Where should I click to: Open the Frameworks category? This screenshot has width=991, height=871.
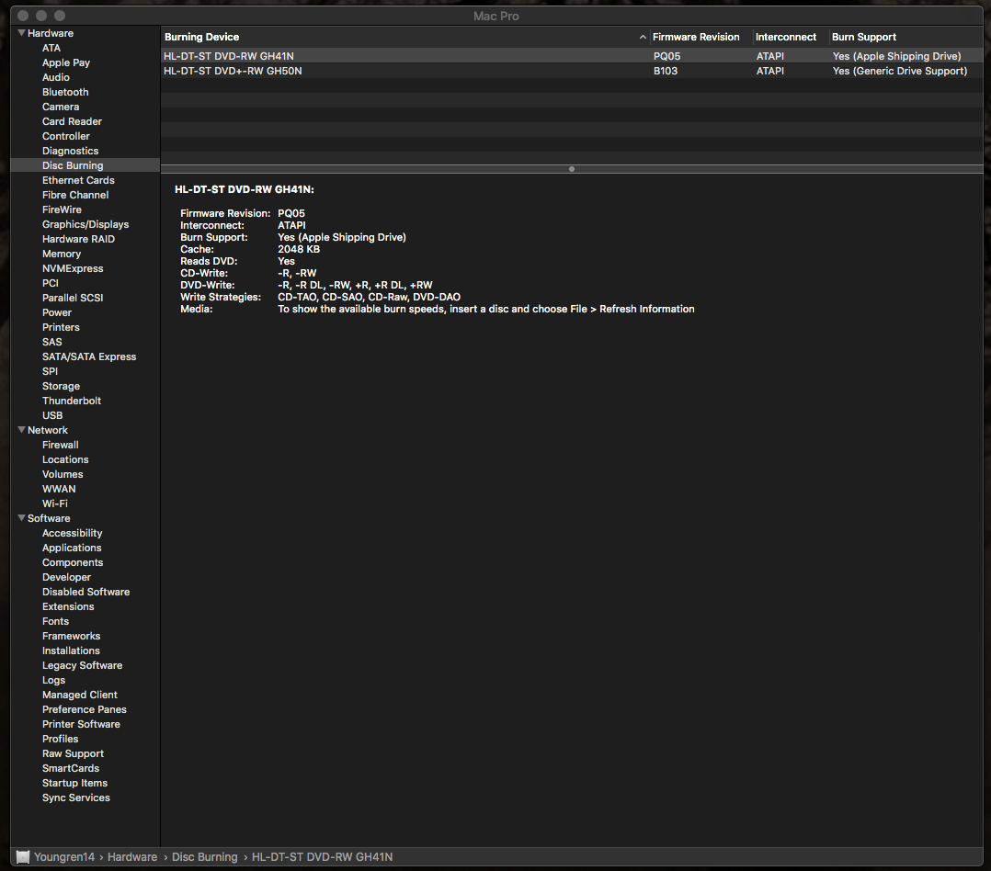pyautogui.click(x=71, y=636)
